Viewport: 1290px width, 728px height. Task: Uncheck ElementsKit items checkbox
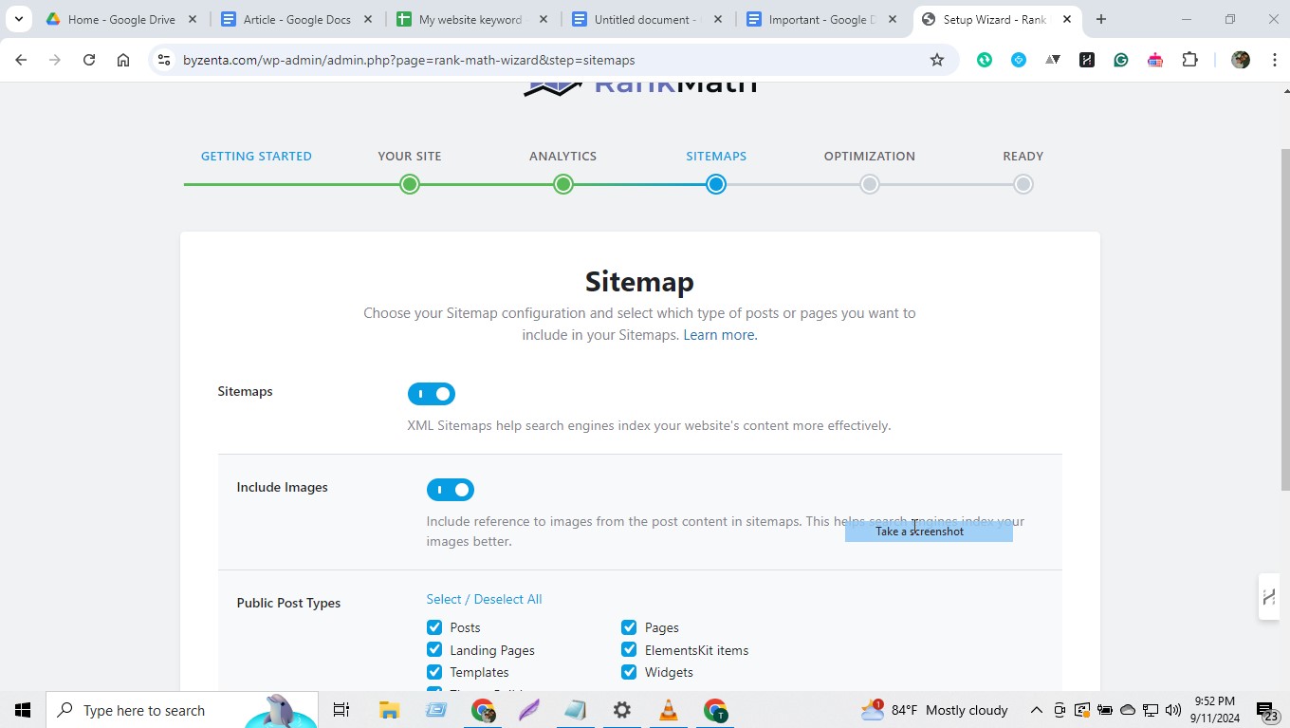(x=629, y=649)
